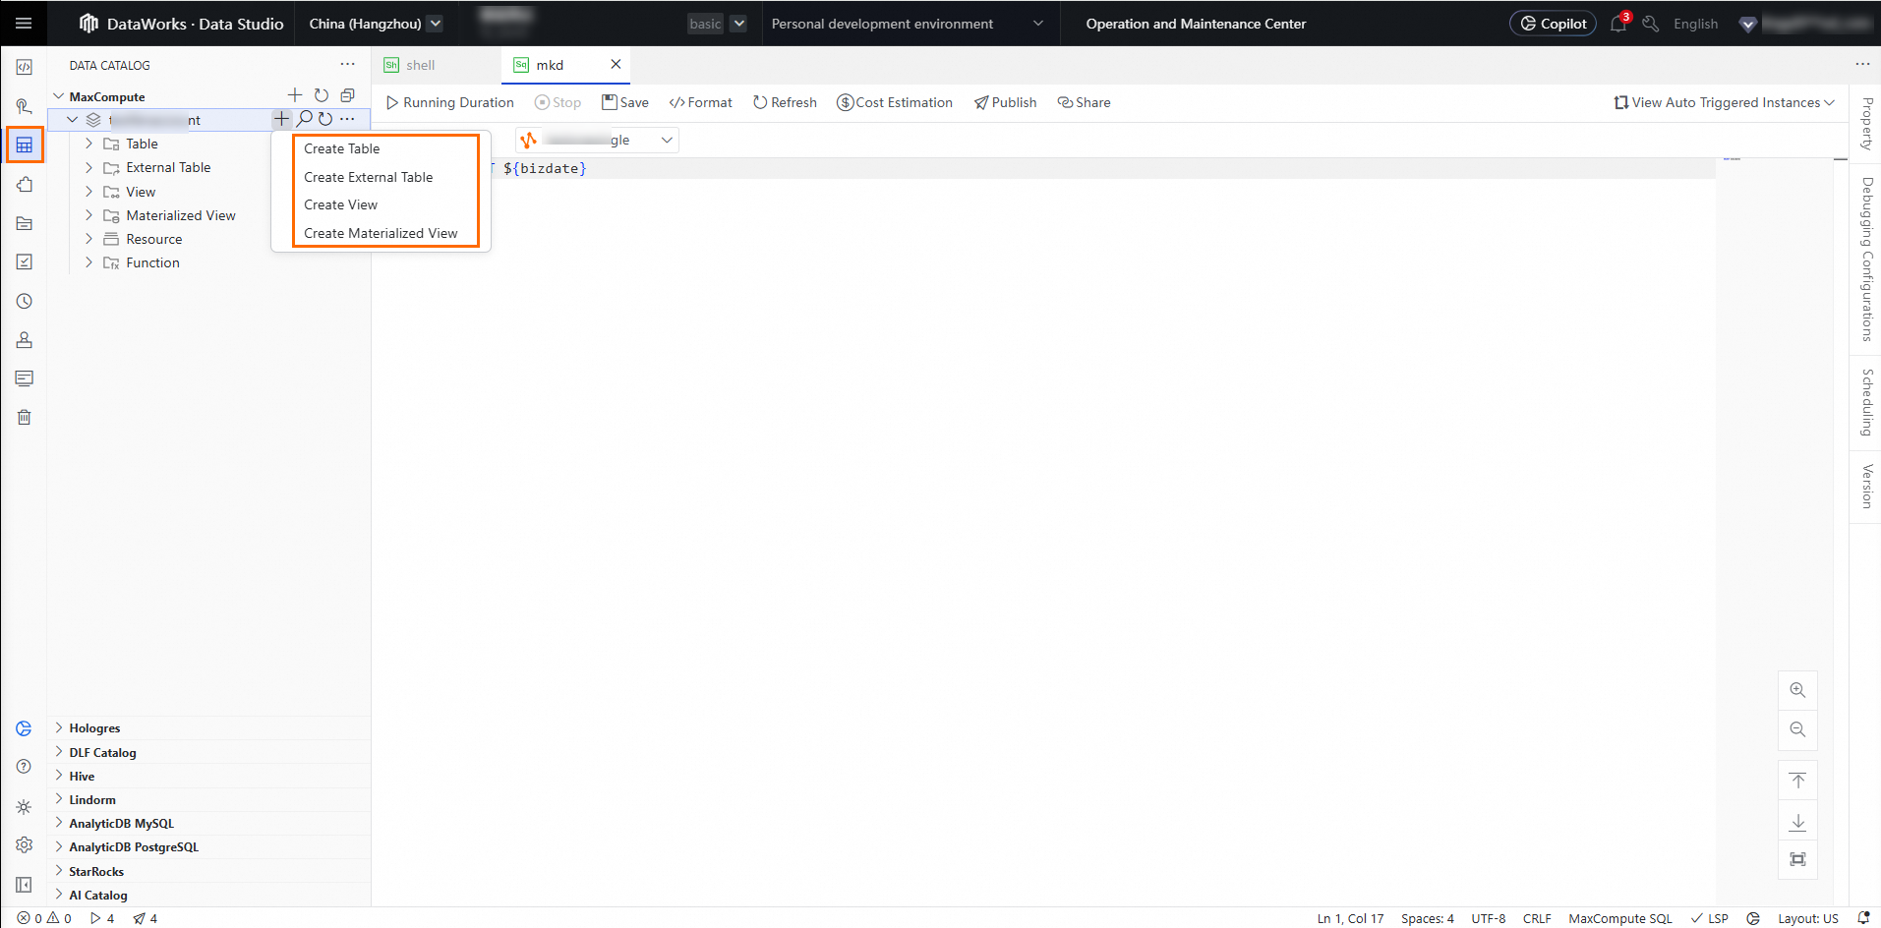Jump to bottom with the down-arrow button
Screen dimensions: 1881x928
click(x=1797, y=822)
